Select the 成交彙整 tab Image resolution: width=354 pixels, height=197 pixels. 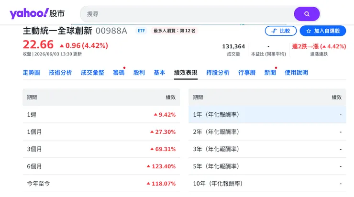tap(92, 73)
